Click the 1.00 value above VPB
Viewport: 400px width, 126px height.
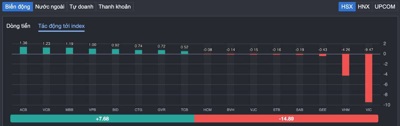[x=92, y=45]
